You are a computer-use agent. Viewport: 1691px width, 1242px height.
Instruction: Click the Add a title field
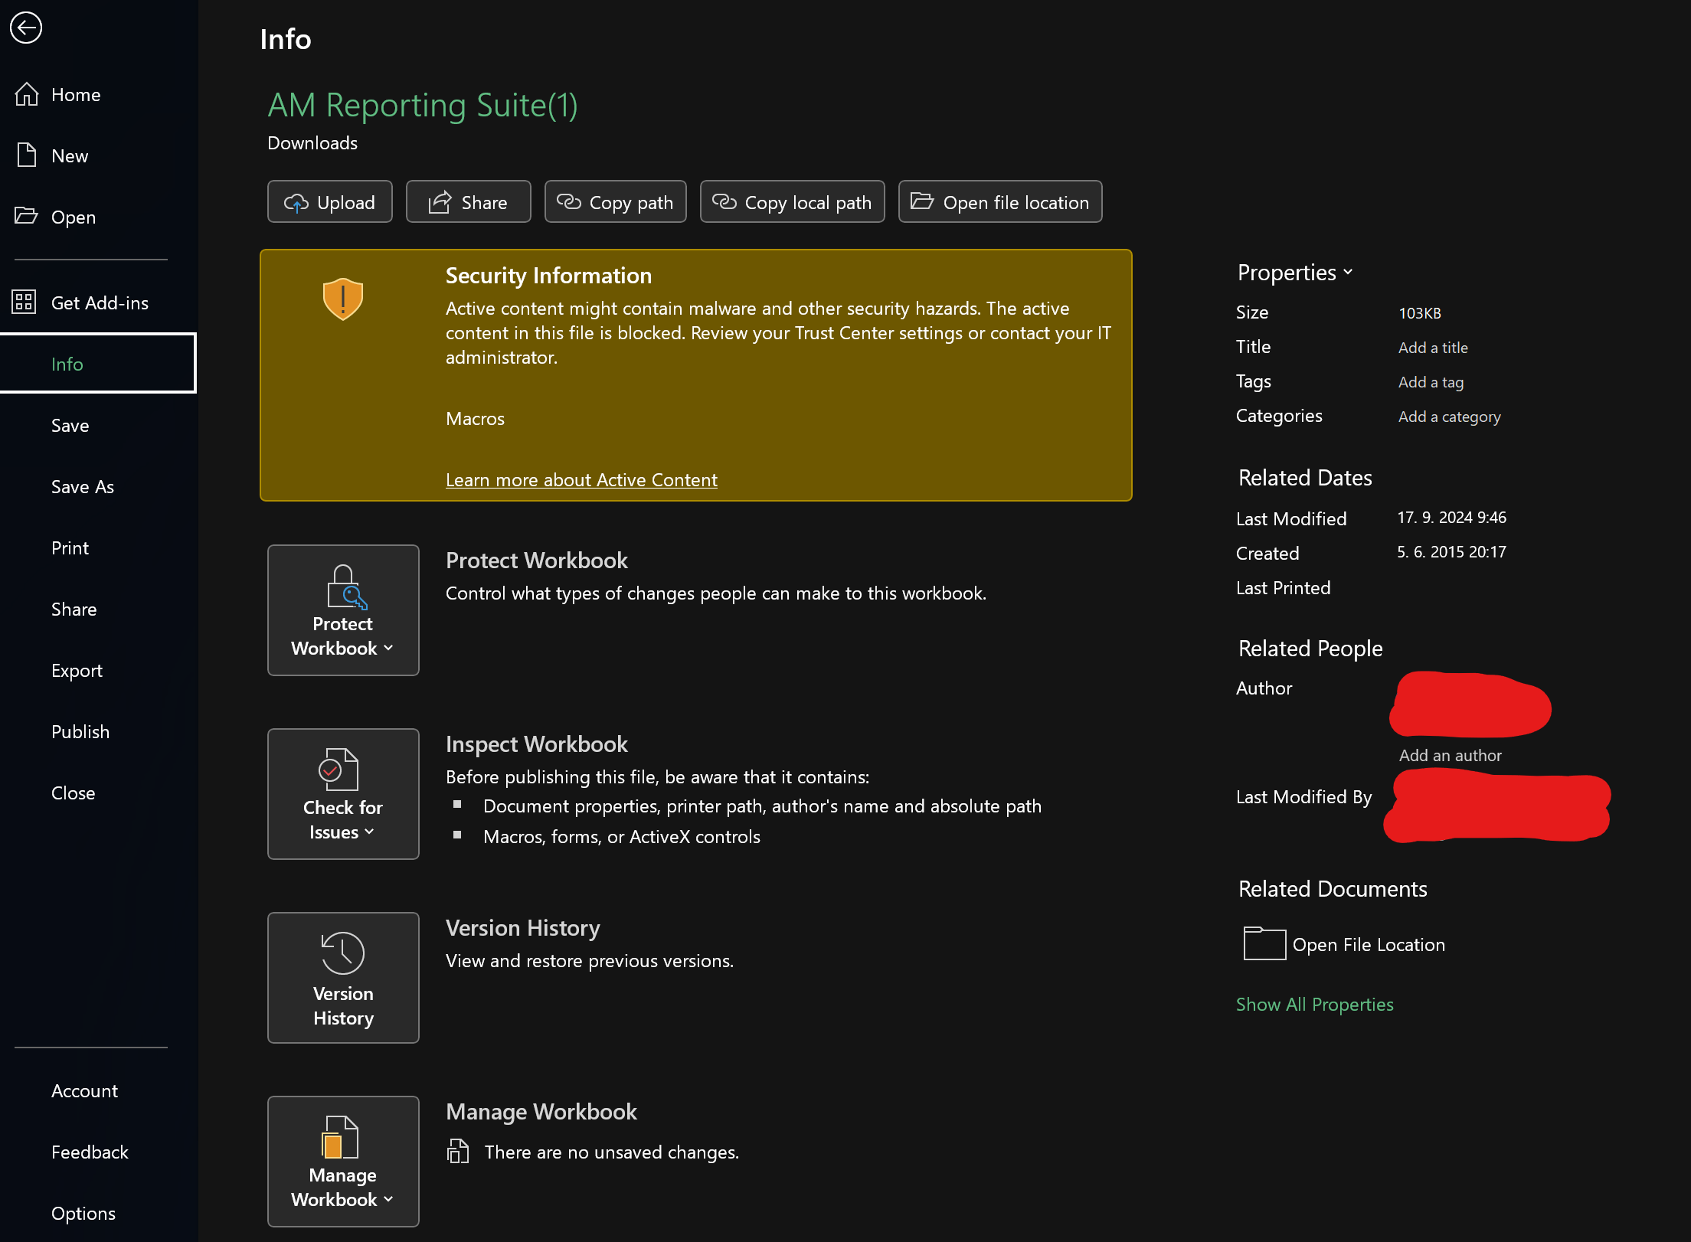[1433, 348]
